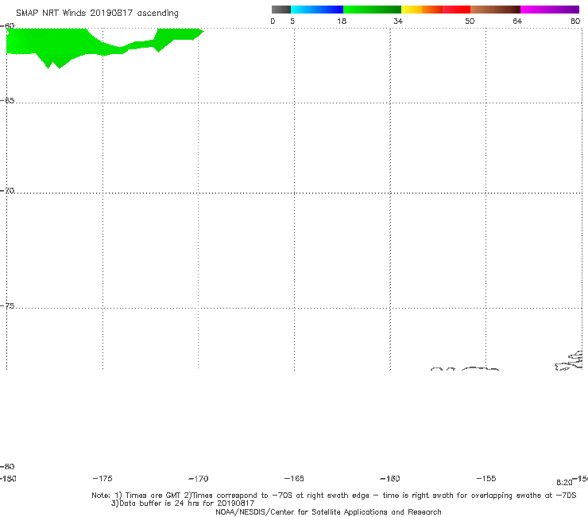Screen dimensions: 588x517
Task: Click the cyan-to-blue segment of the color bar
Action: (317, 10)
